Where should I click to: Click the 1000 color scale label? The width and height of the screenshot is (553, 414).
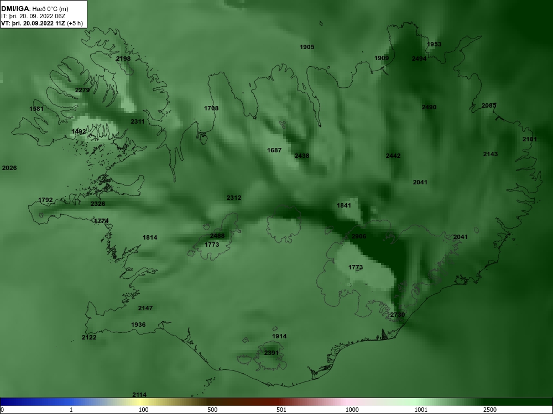coord(352,410)
